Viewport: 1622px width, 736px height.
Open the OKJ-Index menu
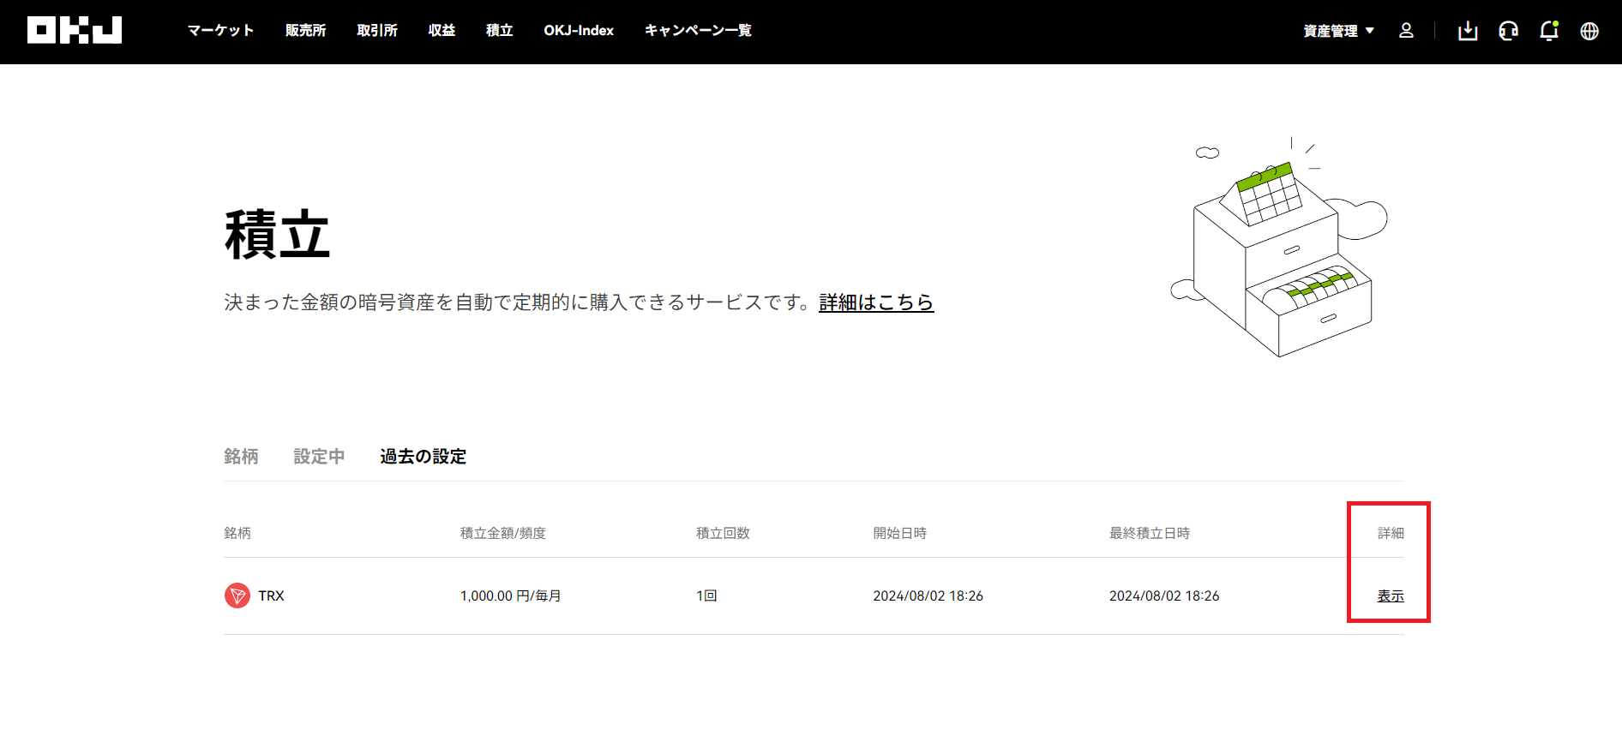pyautogui.click(x=579, y=30)
